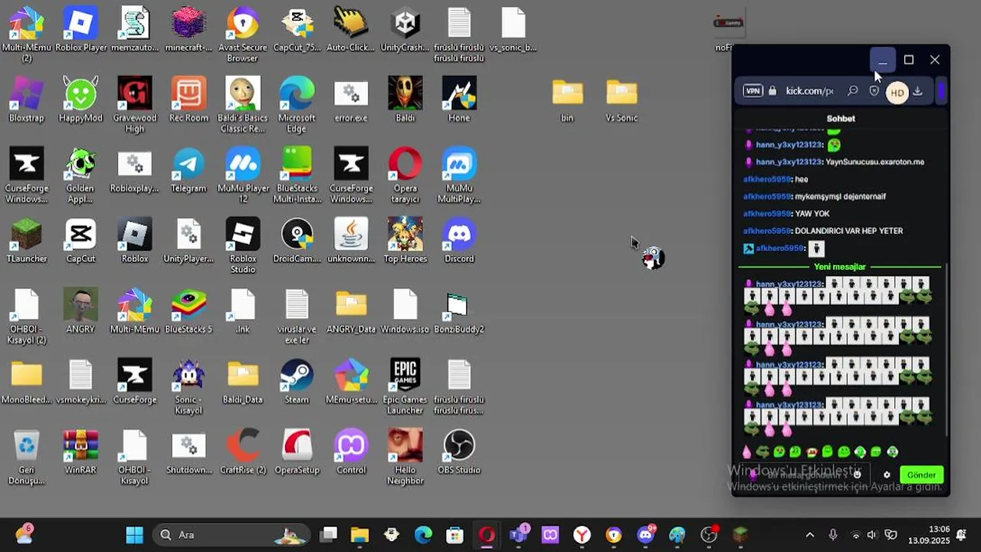The height and width of the screenshot is (552, 981).
Task: Select the MuMu Player 12 icon
Action: 243,176
